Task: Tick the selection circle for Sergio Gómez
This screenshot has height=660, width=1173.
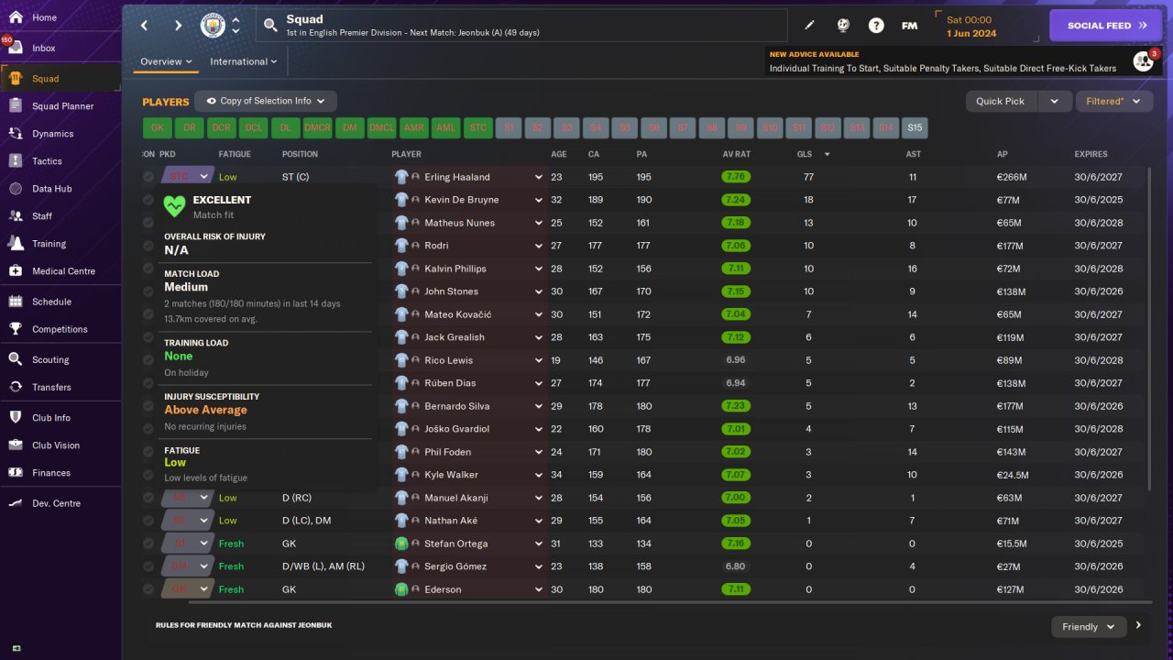Action: coord(149,566)
